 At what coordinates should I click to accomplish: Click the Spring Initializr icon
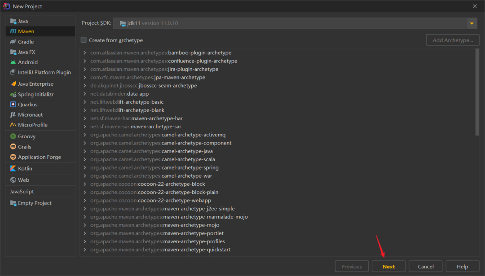(x=13, y=94)
